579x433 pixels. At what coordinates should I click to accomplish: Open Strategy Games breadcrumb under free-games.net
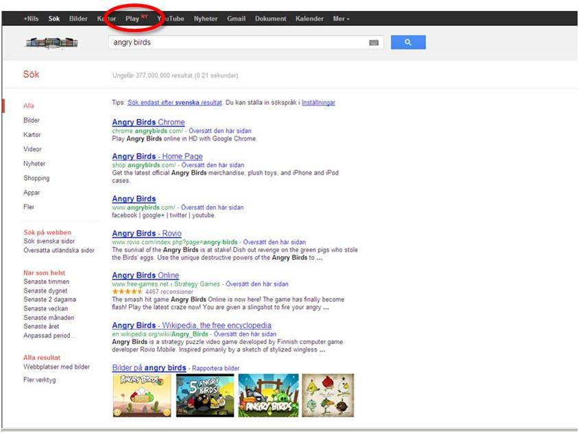197,284
